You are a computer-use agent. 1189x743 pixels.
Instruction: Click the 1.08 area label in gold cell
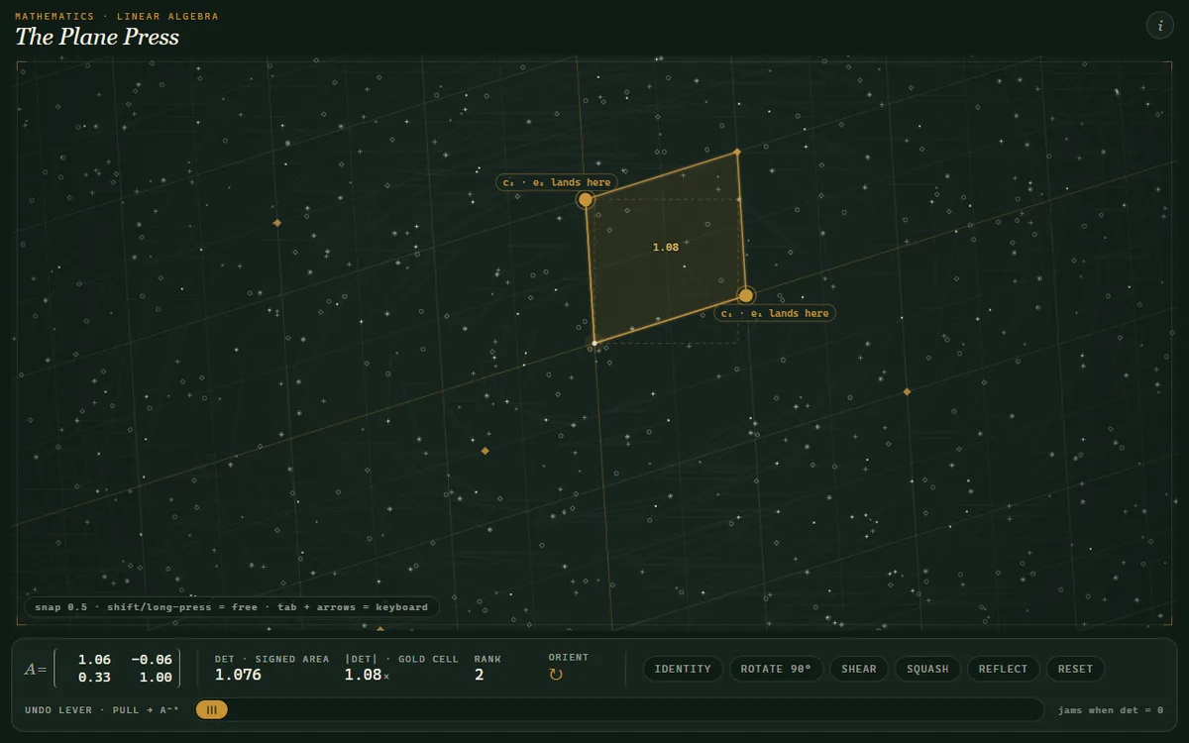pyautogui.click(x=666, y=247)
